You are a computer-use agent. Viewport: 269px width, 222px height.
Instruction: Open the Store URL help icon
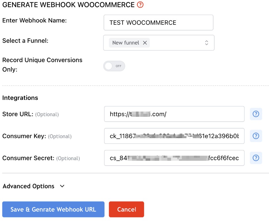[x=256, y=114]
